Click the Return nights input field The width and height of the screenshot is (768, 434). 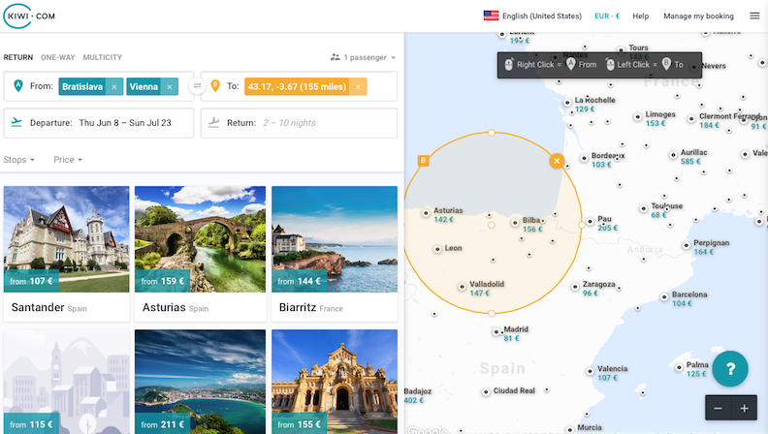(x=299, y=123)
